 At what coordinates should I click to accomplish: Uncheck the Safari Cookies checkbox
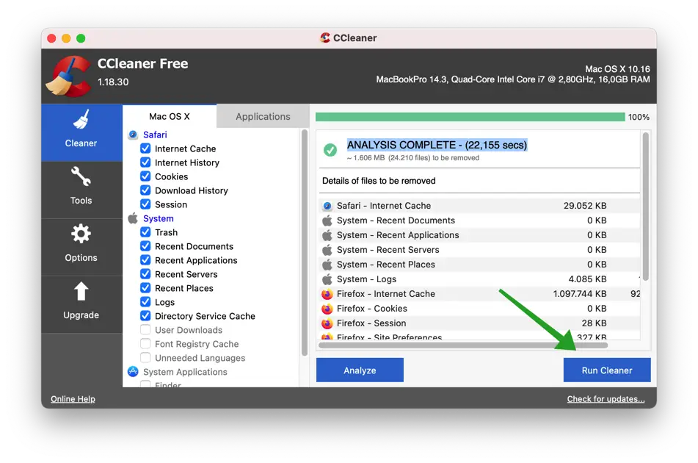(145, 176)
